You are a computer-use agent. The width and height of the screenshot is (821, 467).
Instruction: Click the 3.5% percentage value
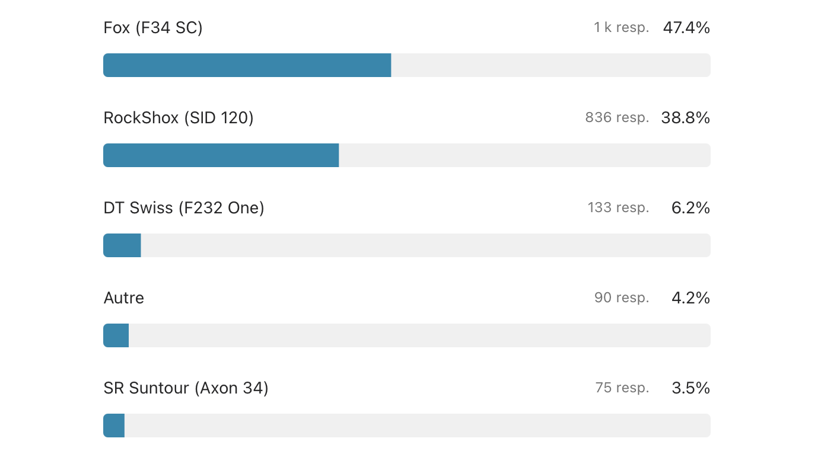pyautogui.click(x=690, y=388)
